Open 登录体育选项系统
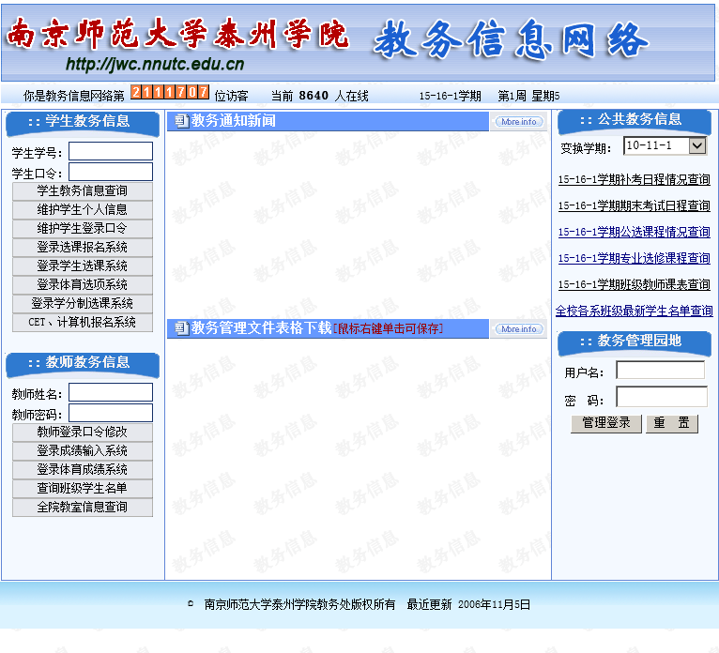Screen dimensions: 719x653 (x=83, y=285)
